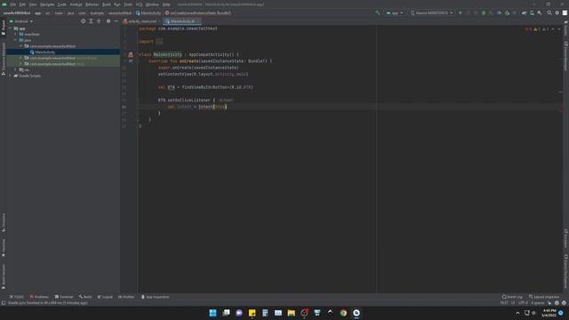Viewport: 569px width, 320px height.
Task: Click Expand All icon in Project panel
Action: (91, 21)
